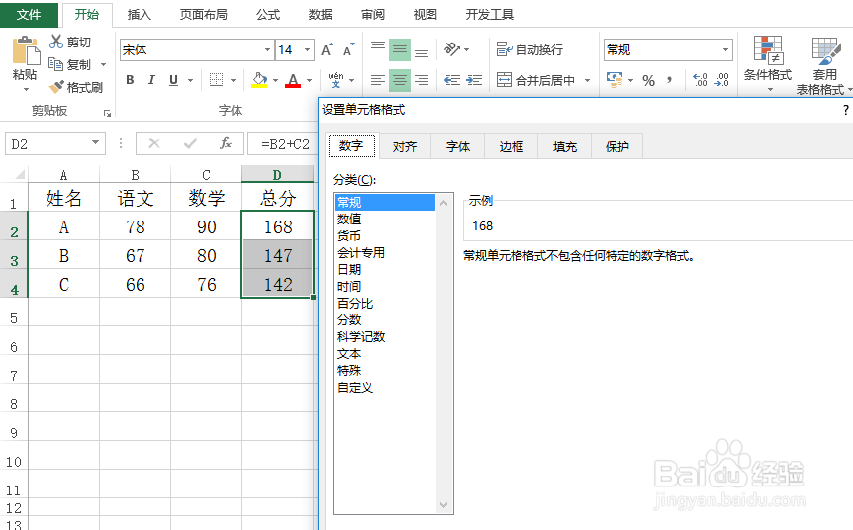Expand font color dropdown arrow
Screen dimensions: 853x530
309,80
